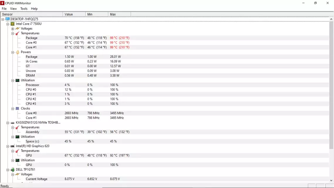Viewport: 334px width, 188px height.
Task: Click the Max column header
Action: coord(119,14)
